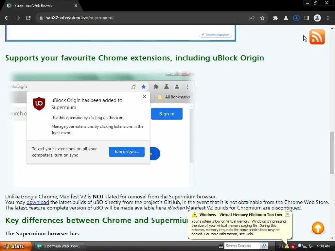Click the taskbar keyboard icon

221,246
